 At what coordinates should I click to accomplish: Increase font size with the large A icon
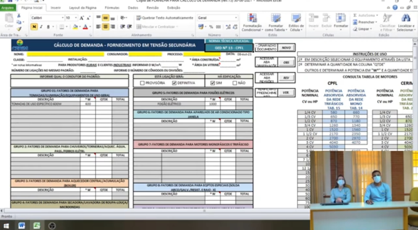(82, 18)
